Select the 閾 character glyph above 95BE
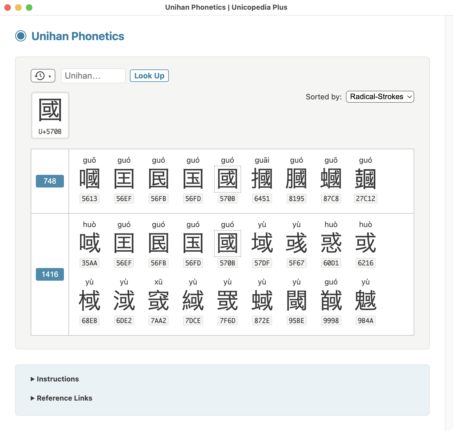The height and width of the screenshot is (431, 453). (297, 301)
